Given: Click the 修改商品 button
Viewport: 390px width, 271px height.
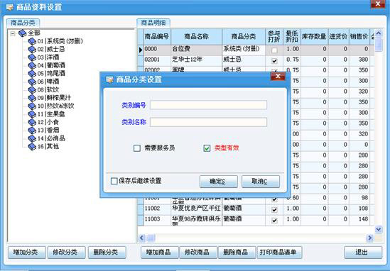Looking at the screenshot, I should [x=198, y=253].
